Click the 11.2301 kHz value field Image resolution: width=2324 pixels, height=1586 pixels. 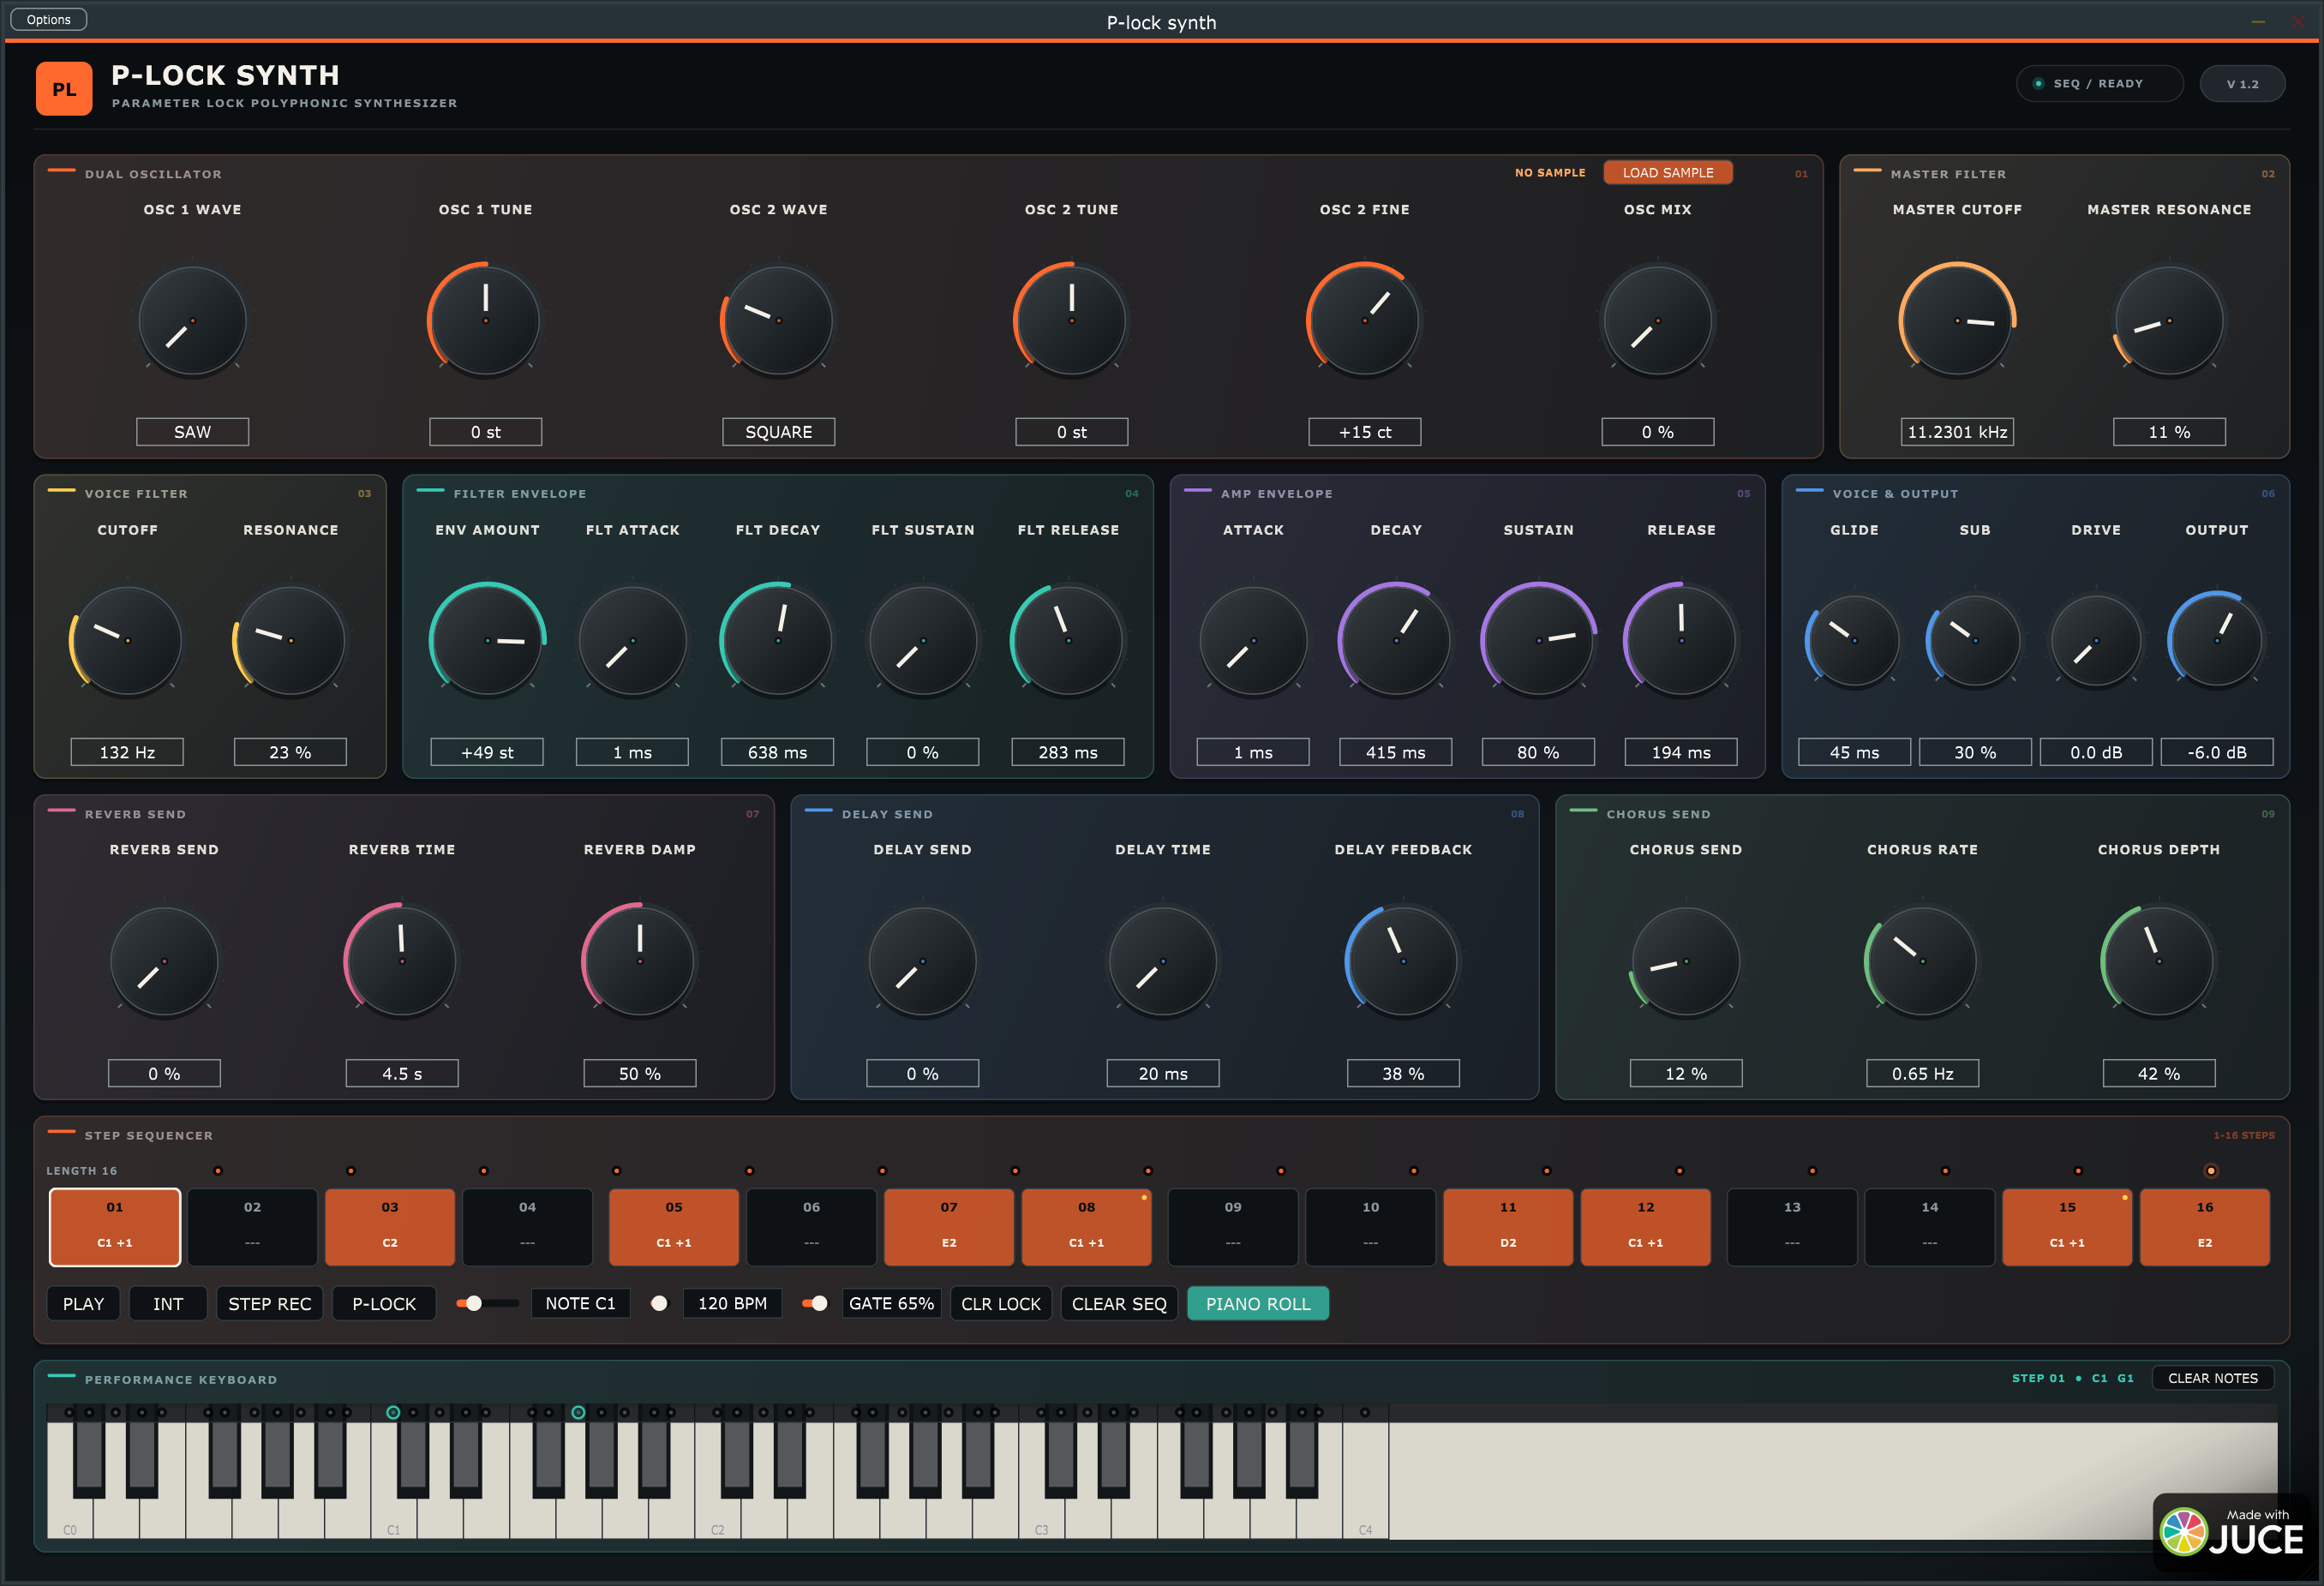tap(1957, 432)
